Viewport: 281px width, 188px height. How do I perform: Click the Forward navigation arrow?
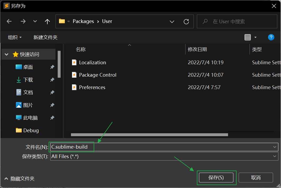23,21
